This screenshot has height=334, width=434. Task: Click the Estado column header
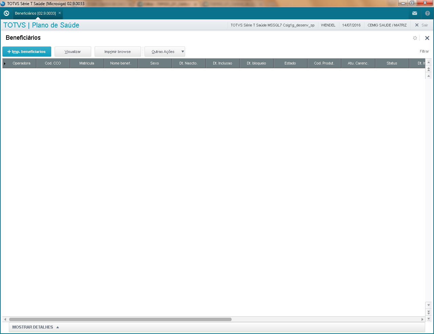tap(290, 63)
